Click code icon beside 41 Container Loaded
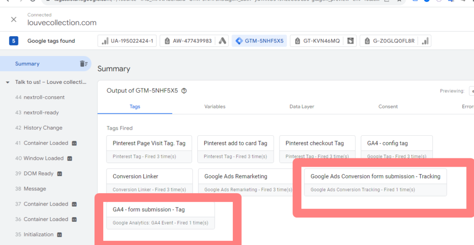Viewport: 474px width, 245px height. point(74,144)
